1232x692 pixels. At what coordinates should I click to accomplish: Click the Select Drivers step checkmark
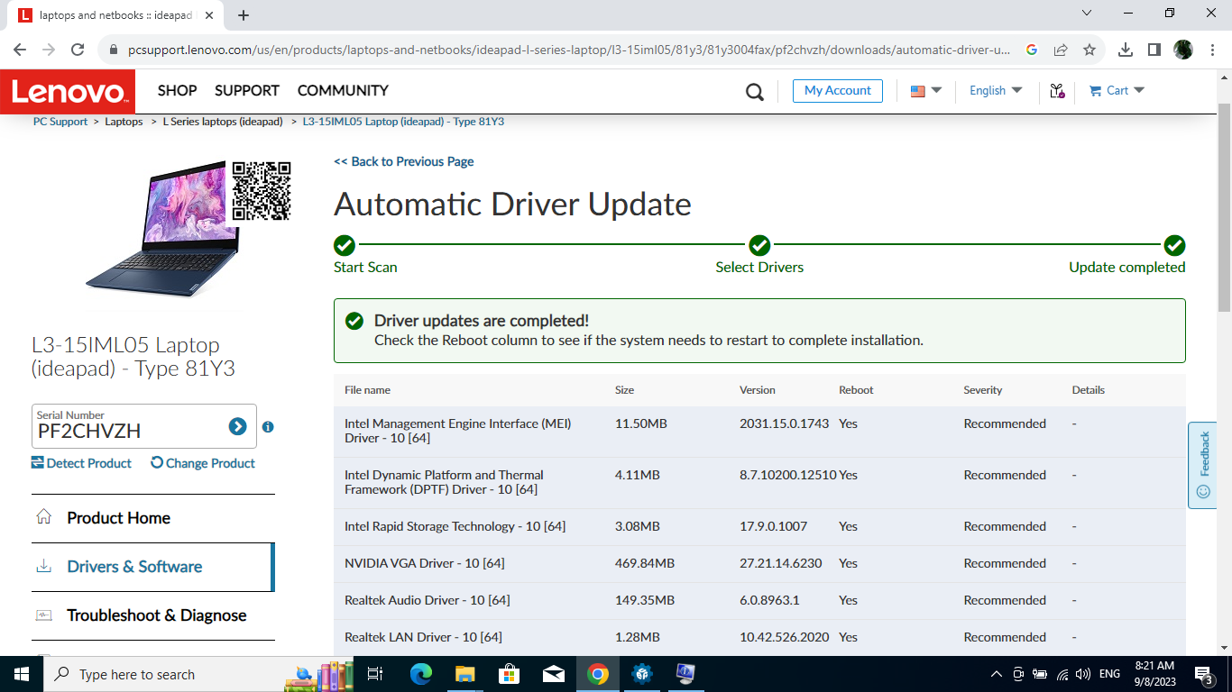(759, 245)
